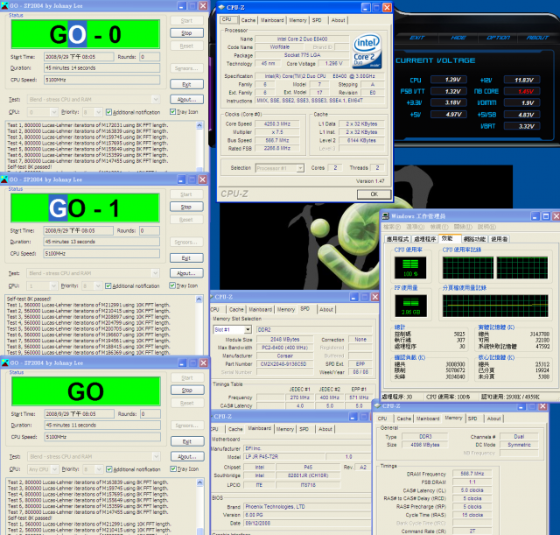The image size is (560, 535).
Task: Open the Test dropdown in the GO - 0 window
Action: [x=156, y=99]
